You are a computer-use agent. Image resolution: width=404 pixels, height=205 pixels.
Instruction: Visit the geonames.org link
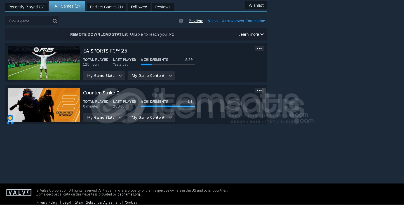tap(129, 194)
